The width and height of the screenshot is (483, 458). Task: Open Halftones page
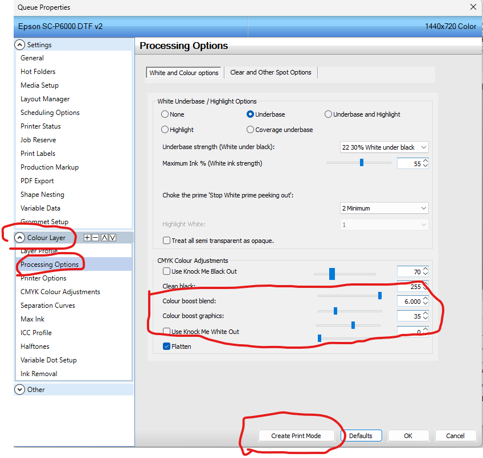tap(35, 346)
